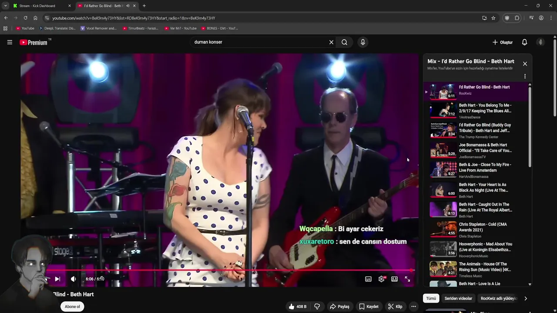Image resolution: width=557 pixels, height=313 pixels.
Task: Mute the video volume
Action: 73,279
